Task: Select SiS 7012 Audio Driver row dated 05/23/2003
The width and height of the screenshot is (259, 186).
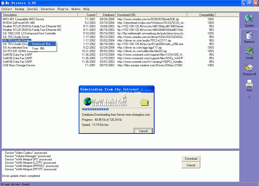Action: [108, 37]
